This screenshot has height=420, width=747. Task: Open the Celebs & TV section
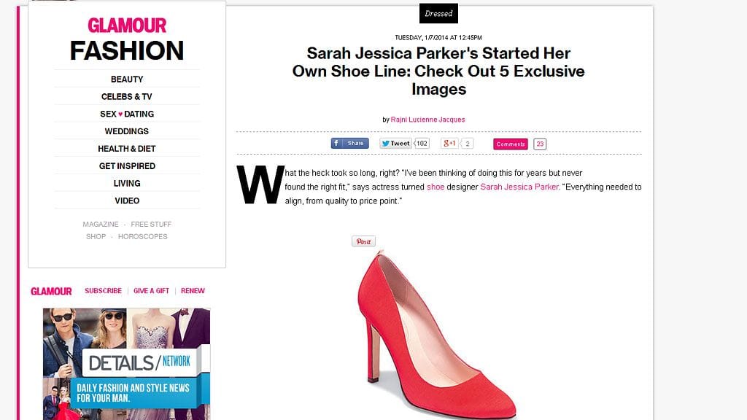point(127,97)
